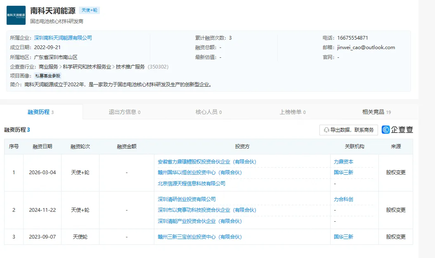Click phone number 16675554871

pyautogui.click(x=352, y=38)
